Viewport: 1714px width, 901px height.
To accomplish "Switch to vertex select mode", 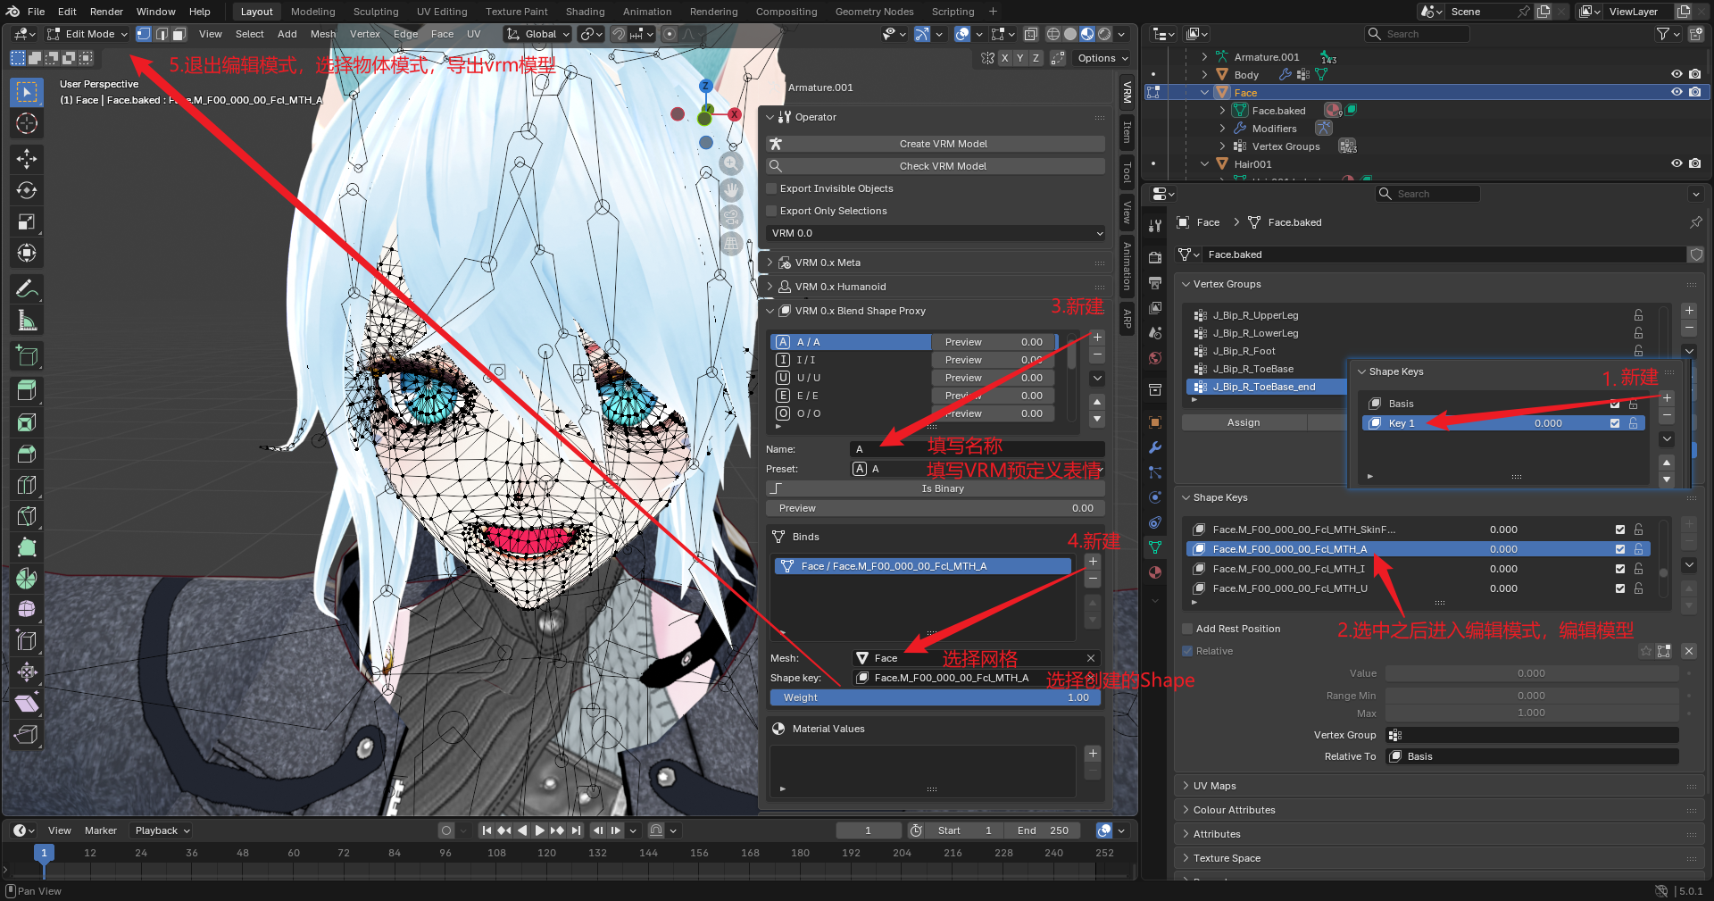I will (x=144, y=34).
